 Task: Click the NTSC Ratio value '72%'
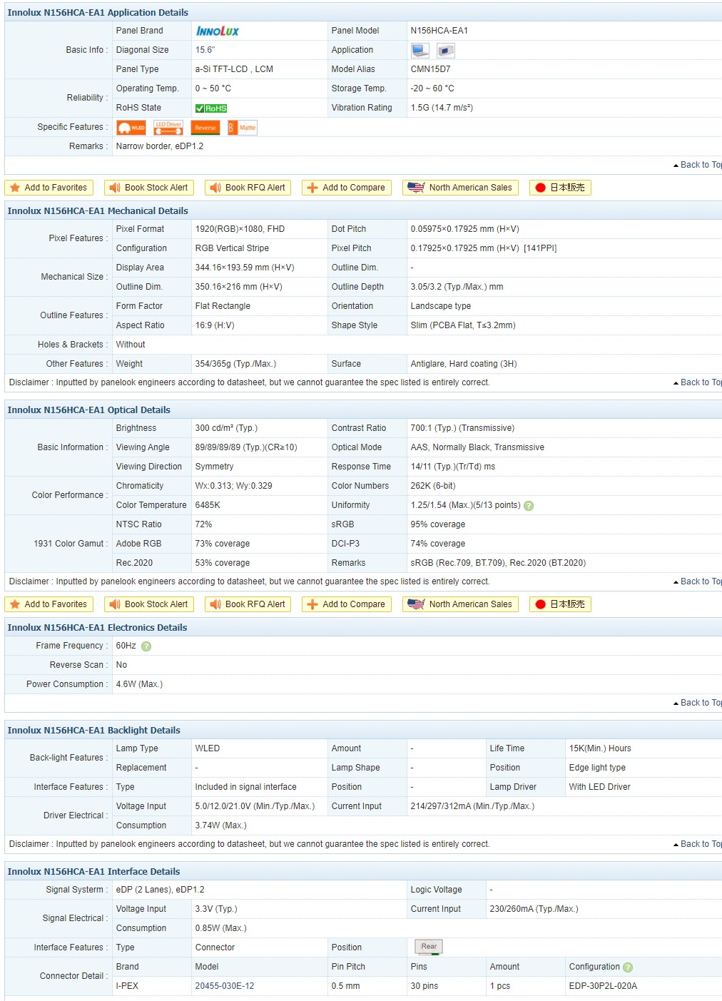[x=203, y=524]
